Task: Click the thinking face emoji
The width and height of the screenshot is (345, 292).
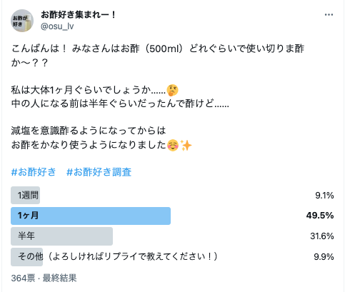Action: [x=172, y=90]
